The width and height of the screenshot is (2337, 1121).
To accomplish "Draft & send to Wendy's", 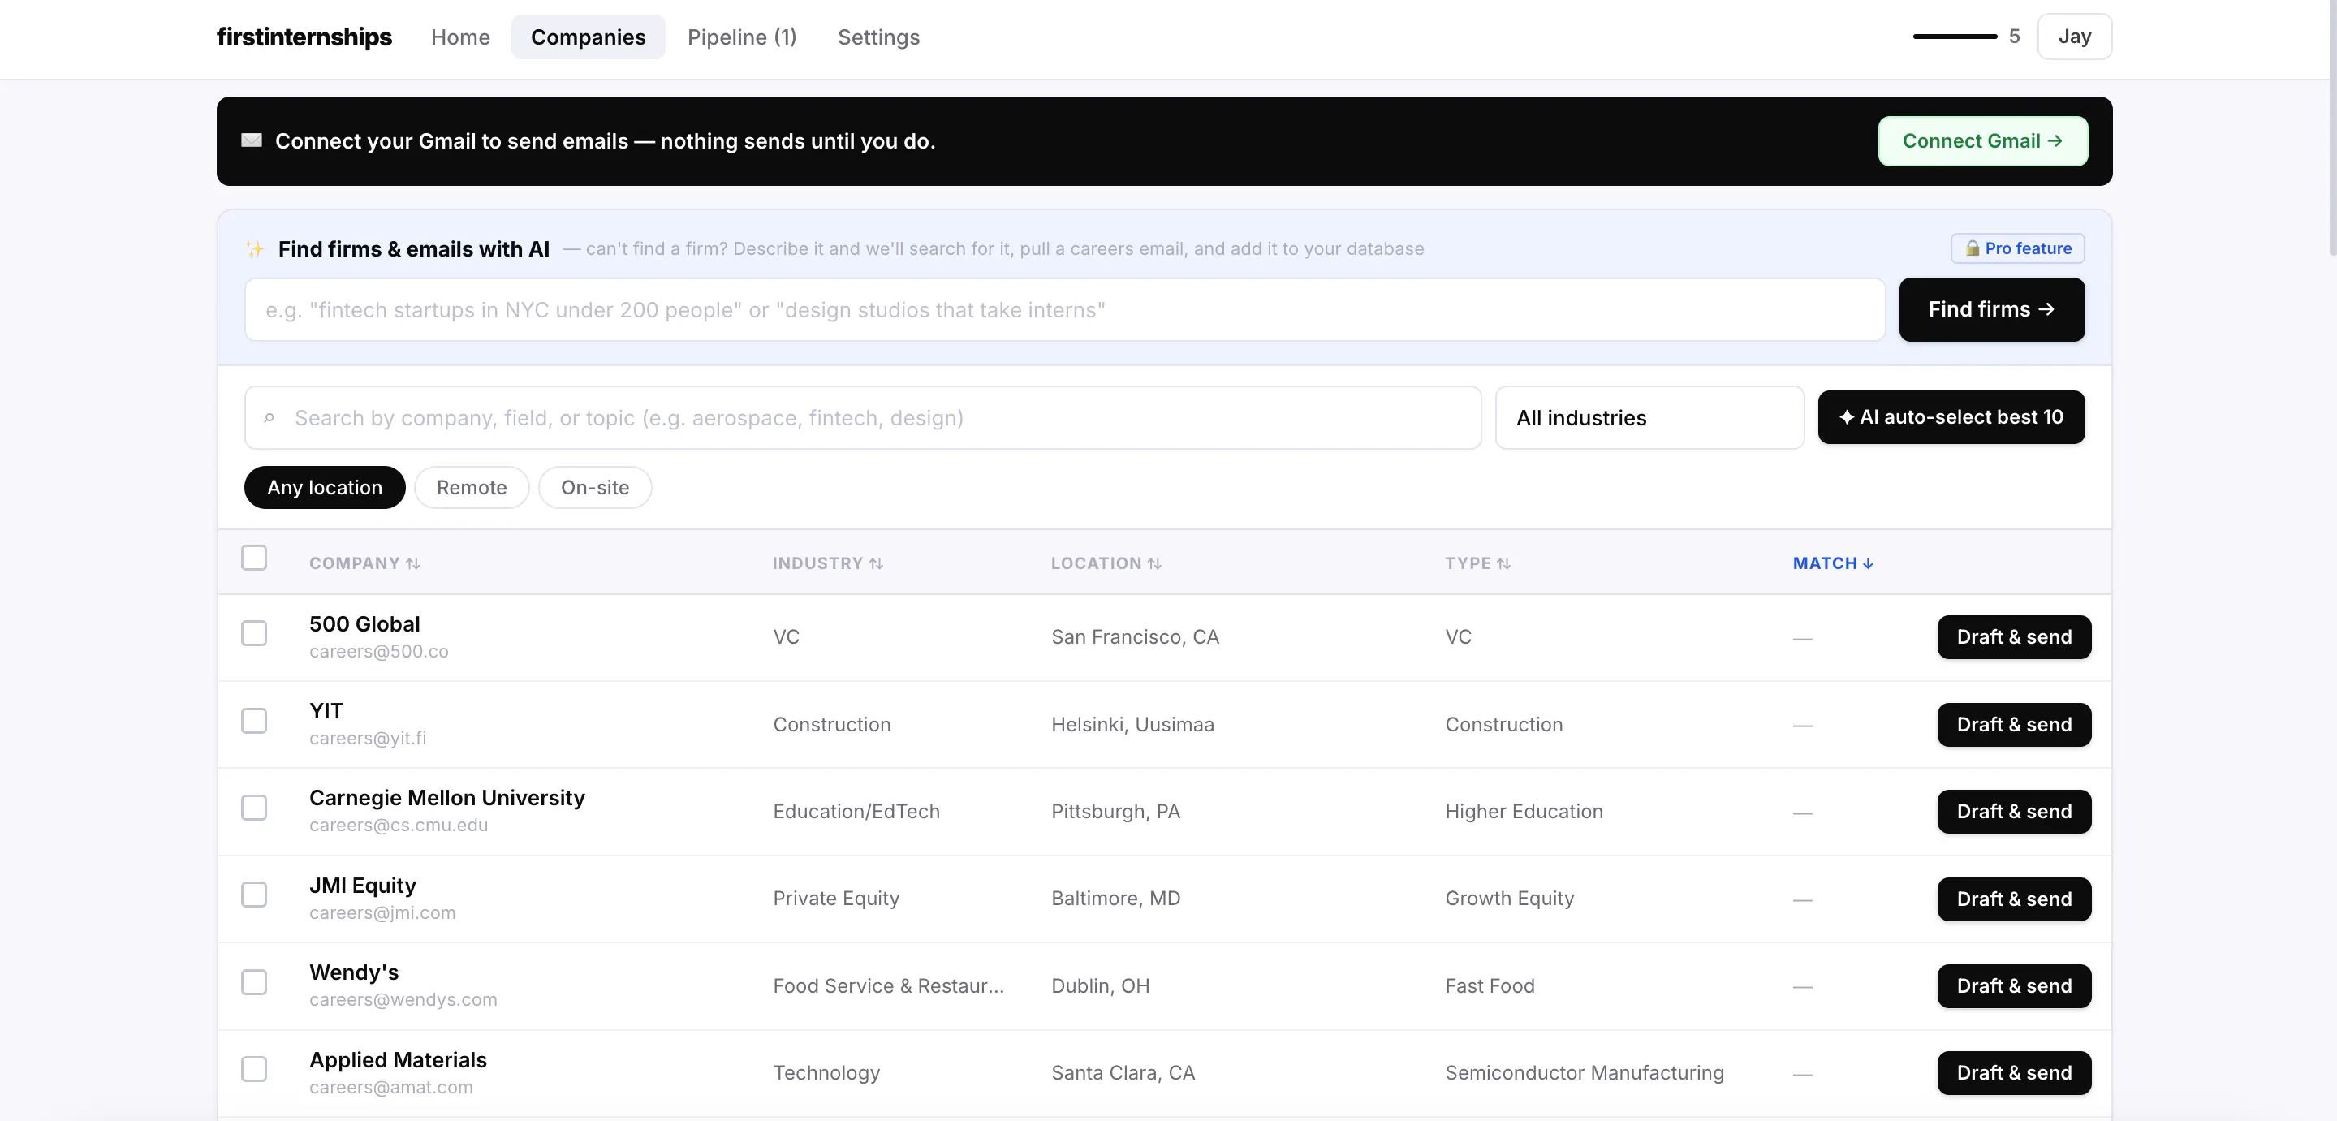I will tap(2014, 986).
